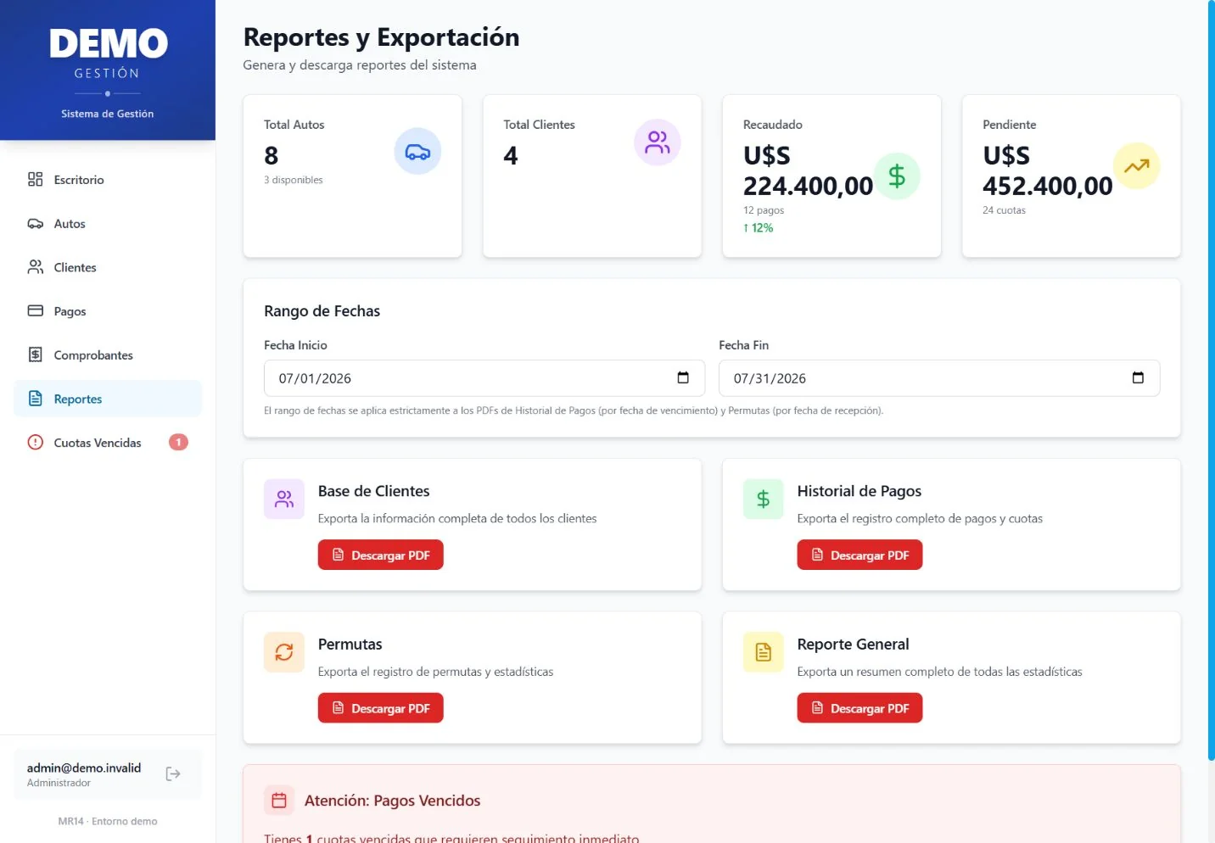Image resolution: width=1215 pixels, height=843 pixels.
Task: Open the Pagos menu item
Action: pyautogui.click(x=108, y=311)
